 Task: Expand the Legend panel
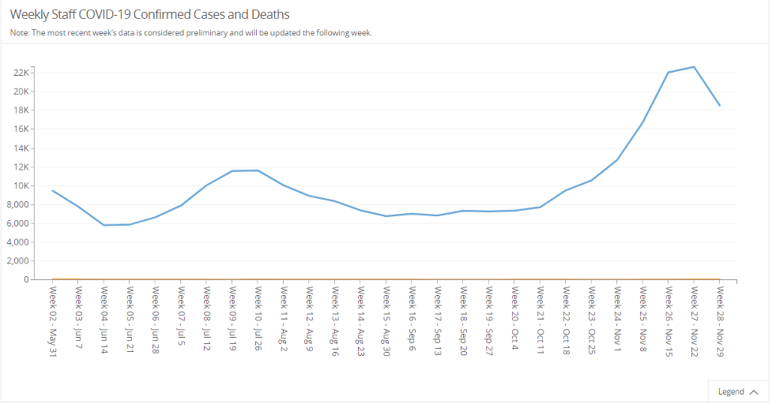738,391
